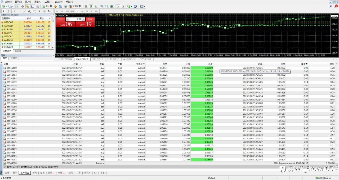Toggle 自动交易 (AutoTrading) in the toolbar
Viewport: 339px width, 180px height.
click(x=75, y=6)
